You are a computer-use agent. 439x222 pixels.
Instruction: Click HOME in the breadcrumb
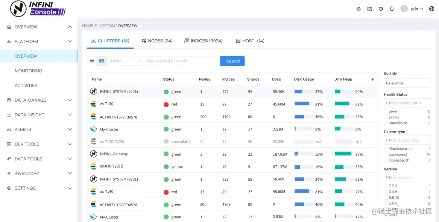click(88, 26)
